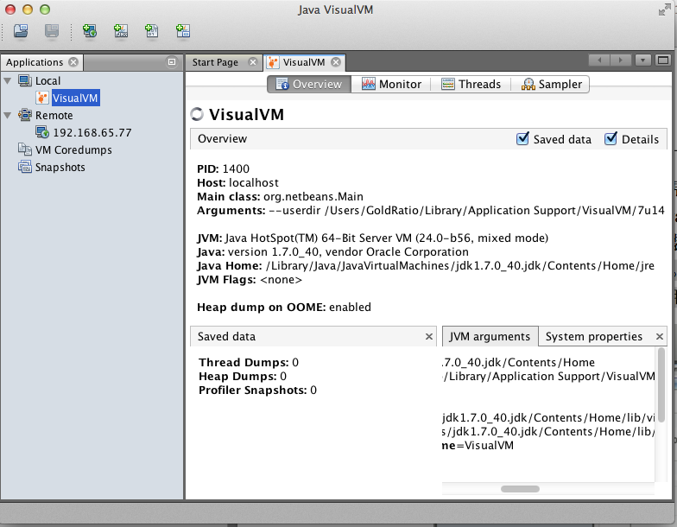Click the Load snapshot toolbar icon

(21, 31)
